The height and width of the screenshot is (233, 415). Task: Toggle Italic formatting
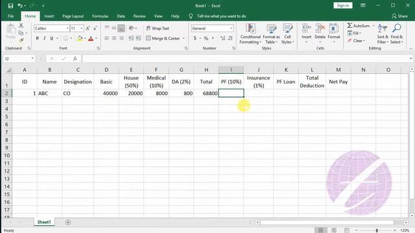click(x=45, y=38)
